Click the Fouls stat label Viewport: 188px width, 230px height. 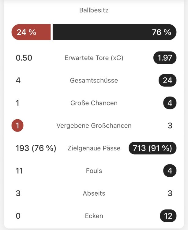[x=94, y=171]
